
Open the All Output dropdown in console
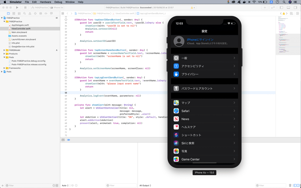click(x=145, y=186)
